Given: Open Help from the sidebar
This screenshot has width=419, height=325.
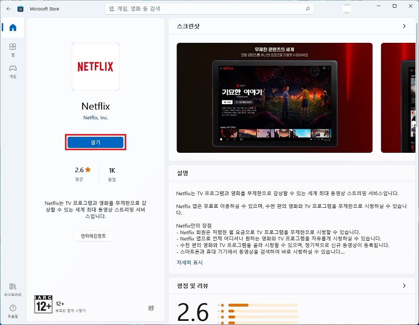Looking at the screenshot, I should pyautogui.click(x=13, y=311).
